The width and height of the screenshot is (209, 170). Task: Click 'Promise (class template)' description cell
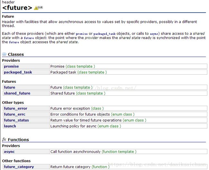128,66
